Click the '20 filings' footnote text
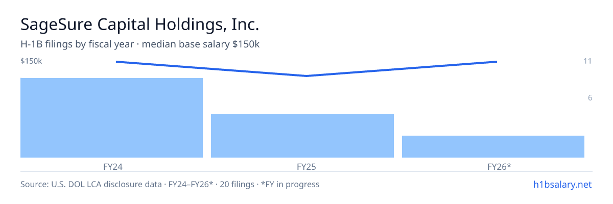The width and height of the screenshot is (613, 204). tap(238, 184)
